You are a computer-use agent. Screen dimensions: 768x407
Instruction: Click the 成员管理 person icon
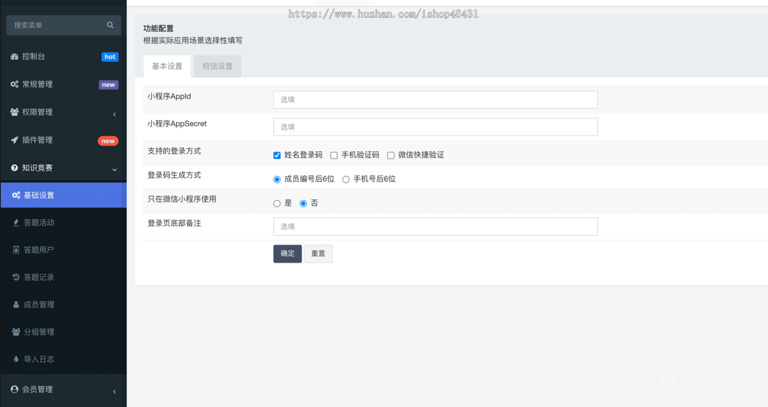point(17,305)
